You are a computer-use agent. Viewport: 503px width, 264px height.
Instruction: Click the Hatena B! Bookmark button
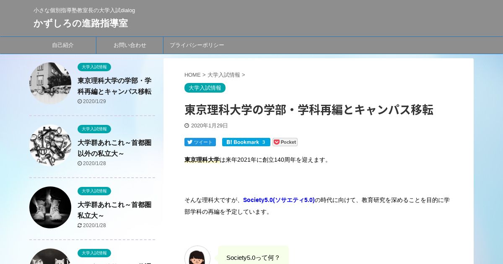tap(246, 142)
